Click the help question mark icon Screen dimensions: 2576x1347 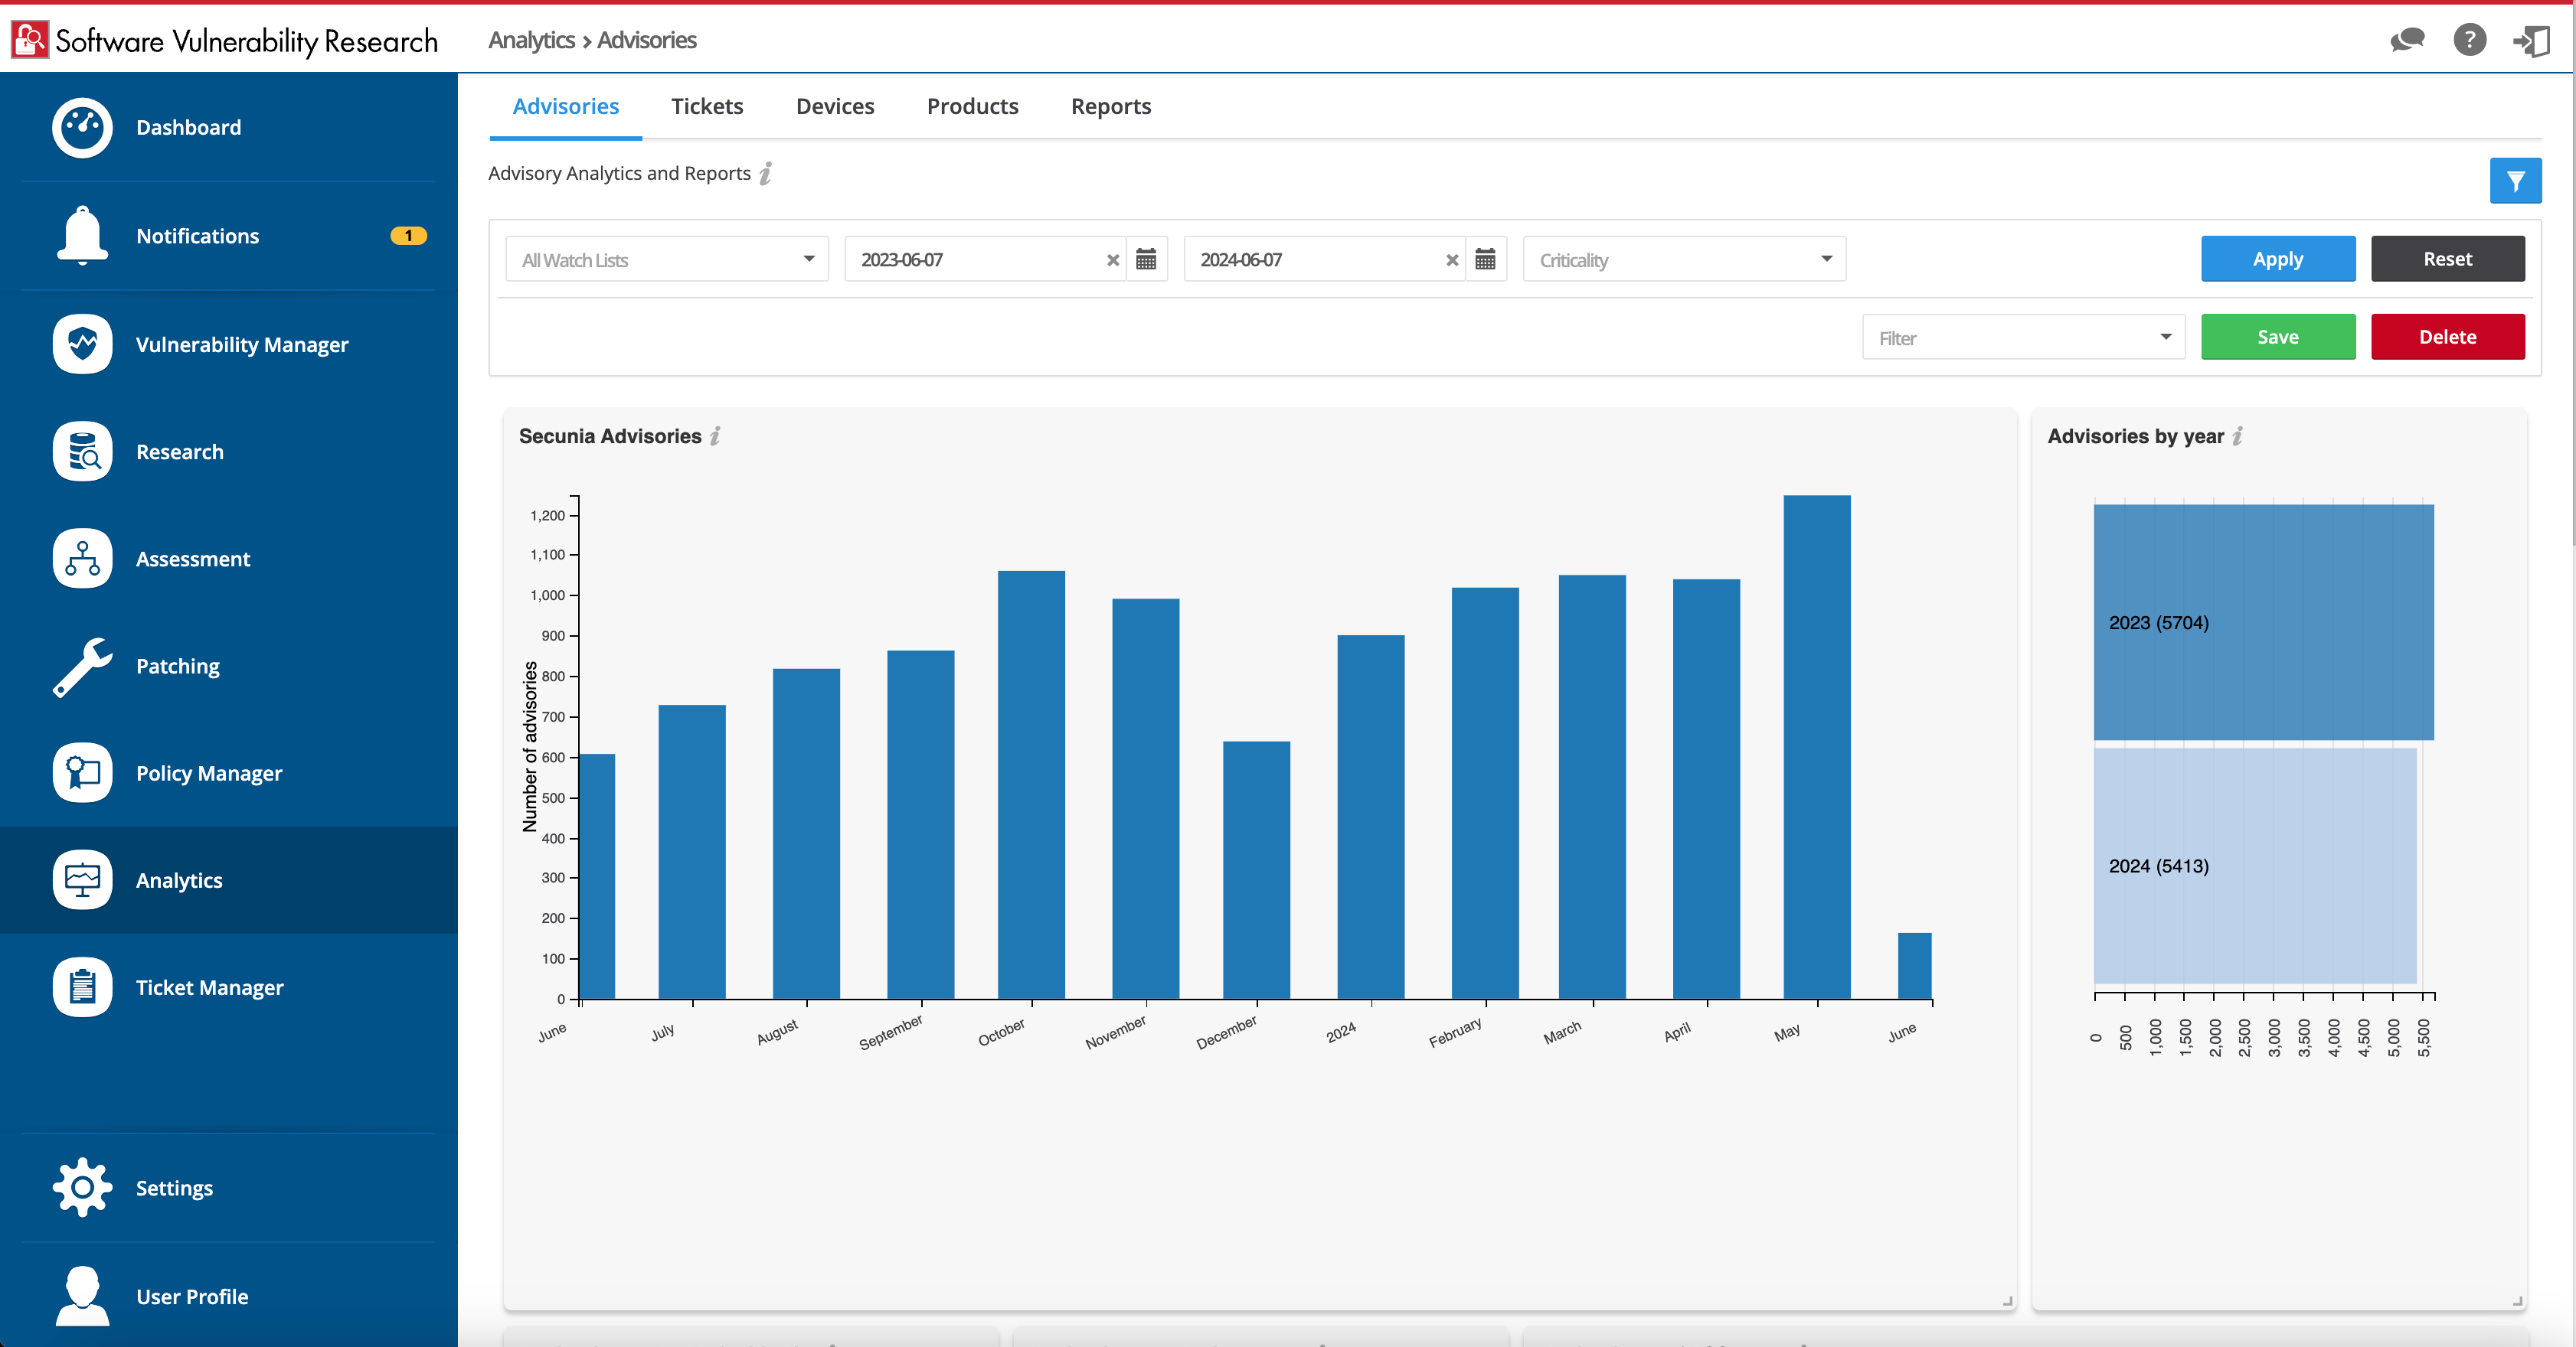click(2470, 40)
